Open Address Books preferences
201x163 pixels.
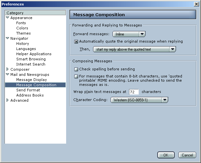point(30,95)
